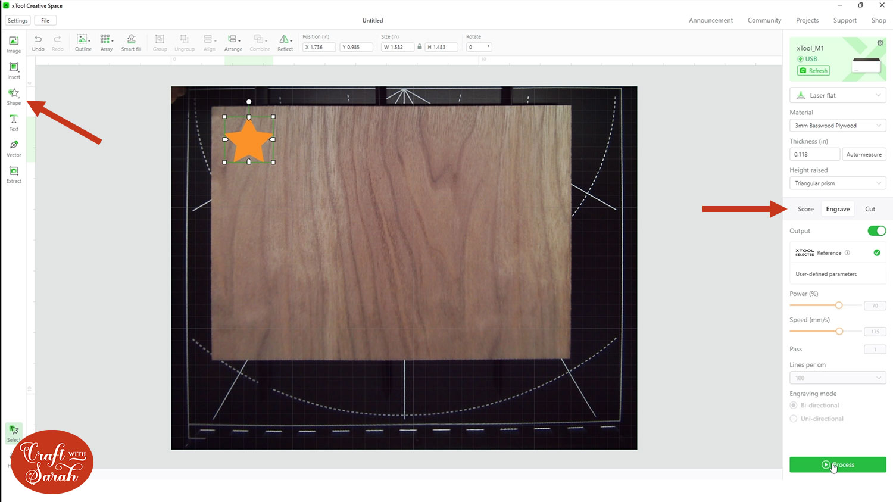This screenshot has height=502, width=893.
Task: Select Uni-directional engraving mode
Action: pyautogui.click(x=793, y=419)
